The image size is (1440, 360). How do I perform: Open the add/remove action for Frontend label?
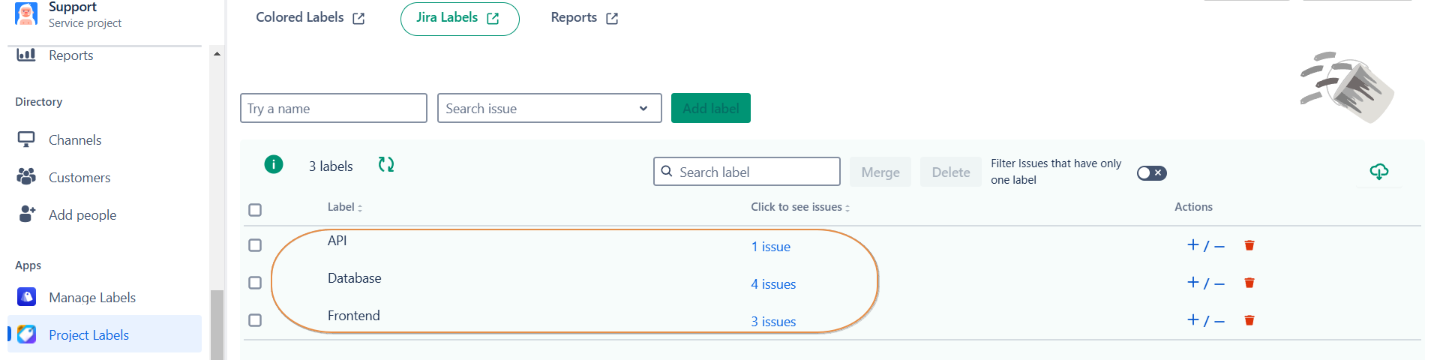(x=1205, y=320)
